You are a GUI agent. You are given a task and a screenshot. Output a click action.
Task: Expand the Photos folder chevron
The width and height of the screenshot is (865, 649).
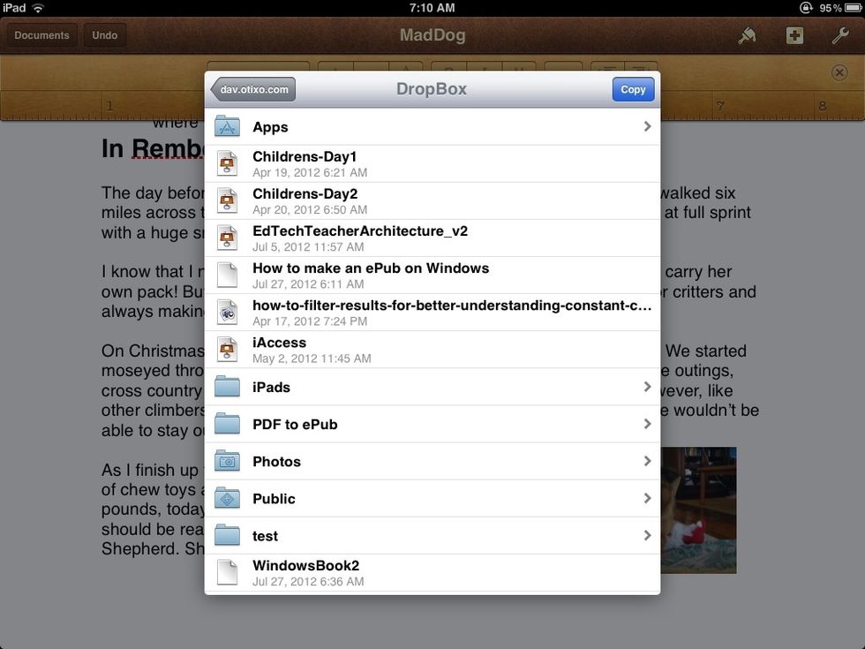click(647, 461)
